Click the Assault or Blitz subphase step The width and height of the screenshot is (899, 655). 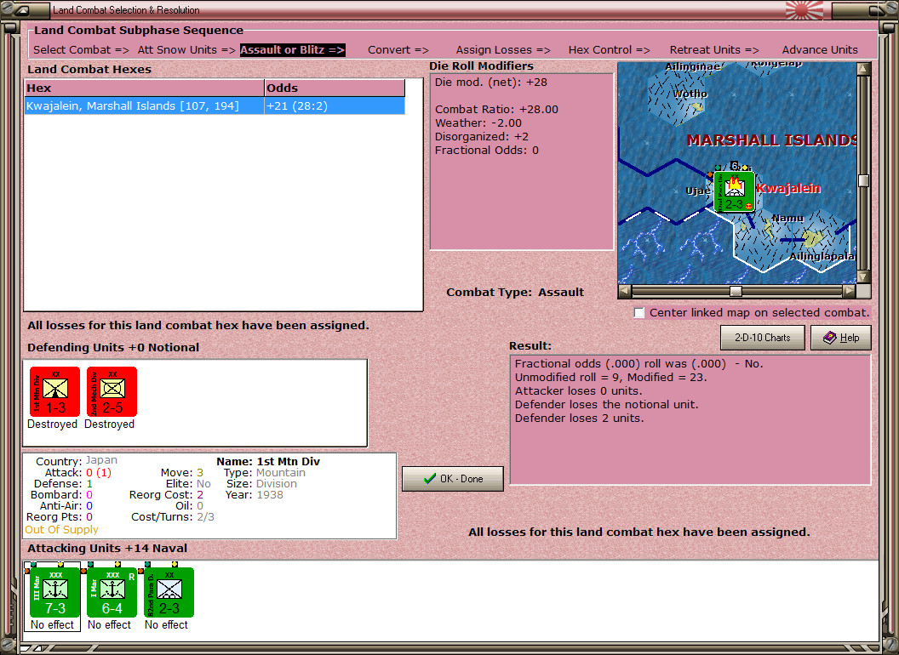pyautogui.click(x=292, y=50)
